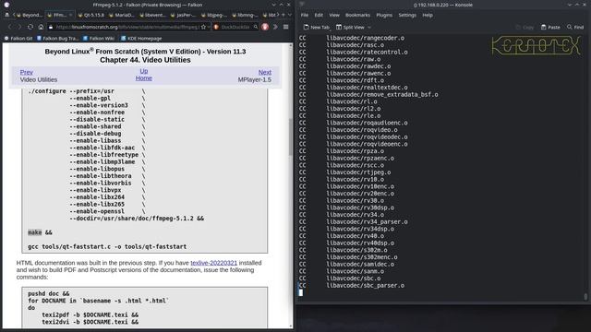Open the AdBlock icon in Falkon toolbar
591x332 pixels.
(x=265, y=27)
